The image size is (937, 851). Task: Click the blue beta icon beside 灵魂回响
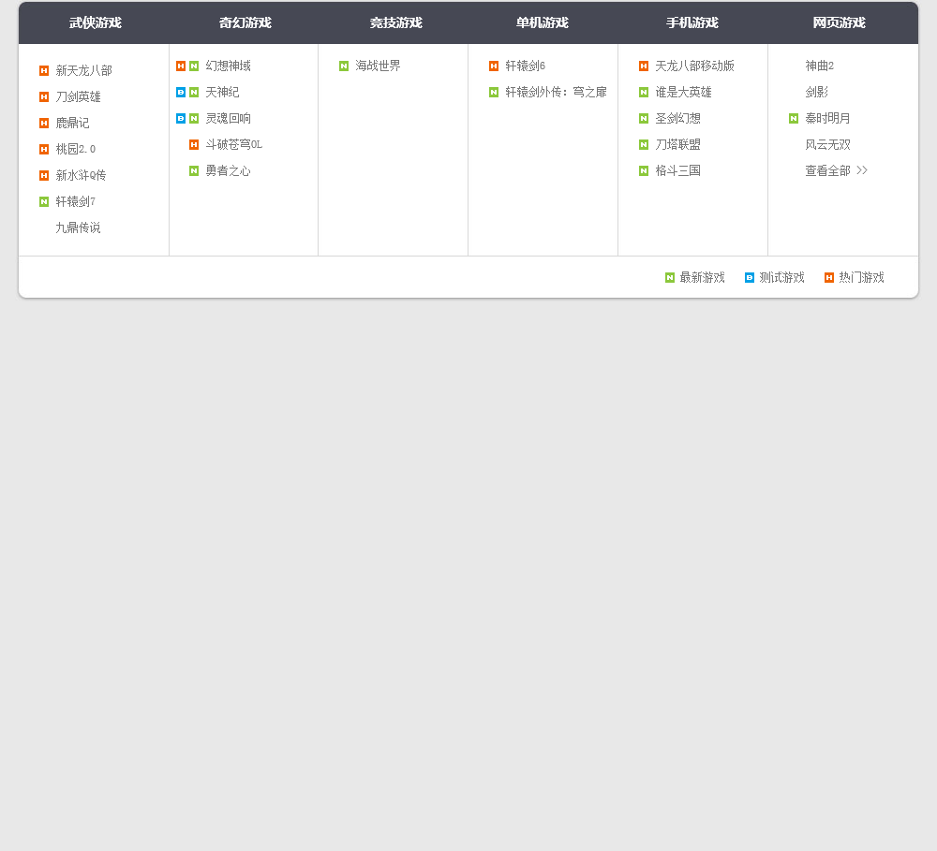pyautogui.click(x=181, y=118)
